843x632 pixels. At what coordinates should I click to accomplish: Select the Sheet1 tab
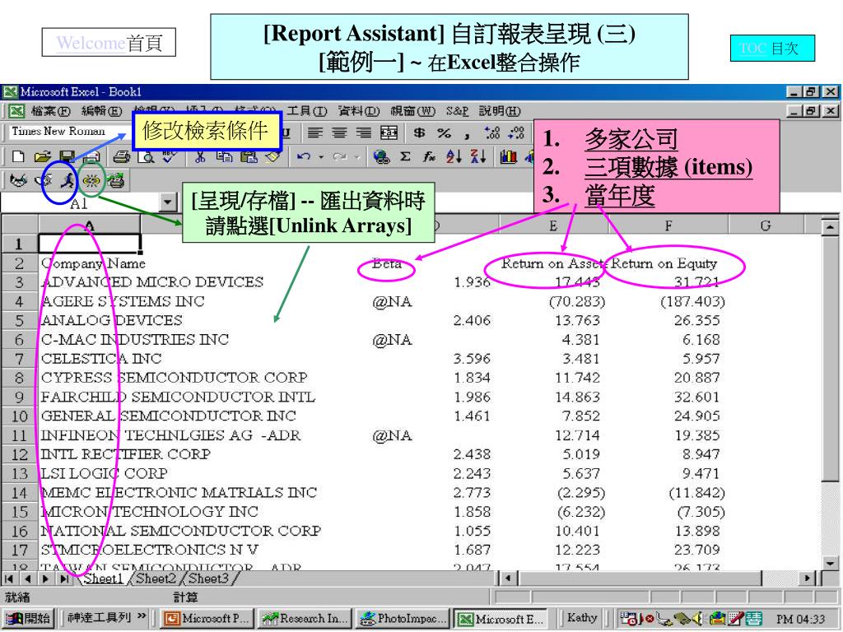point(103,579)
